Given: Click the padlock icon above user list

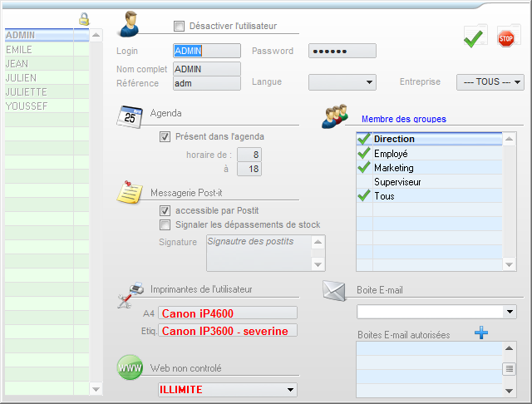Looking at the screenshot, I should (83, 18).
